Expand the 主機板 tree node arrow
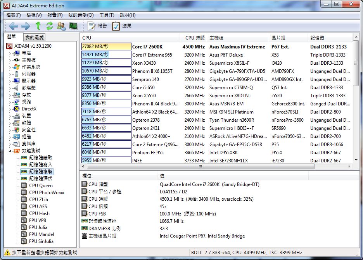 (10, 60)
